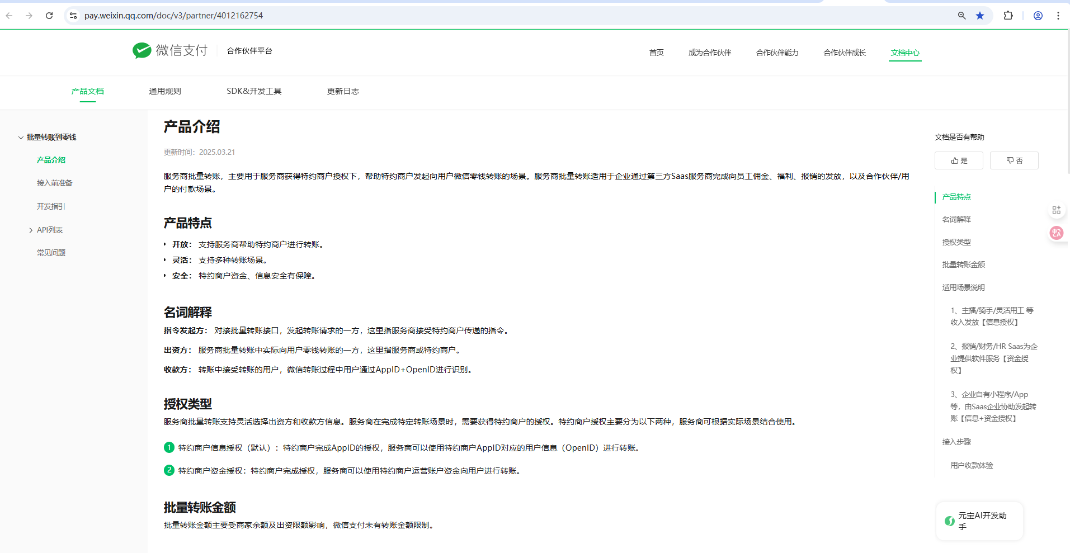The height and width of the screenshot is (553, 1070).
Task: Expand the API列表 sidebar item
Action: [x=31, y=230]
